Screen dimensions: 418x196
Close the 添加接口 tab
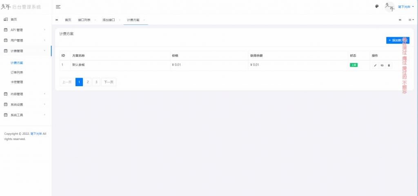[x=119, y=20]
